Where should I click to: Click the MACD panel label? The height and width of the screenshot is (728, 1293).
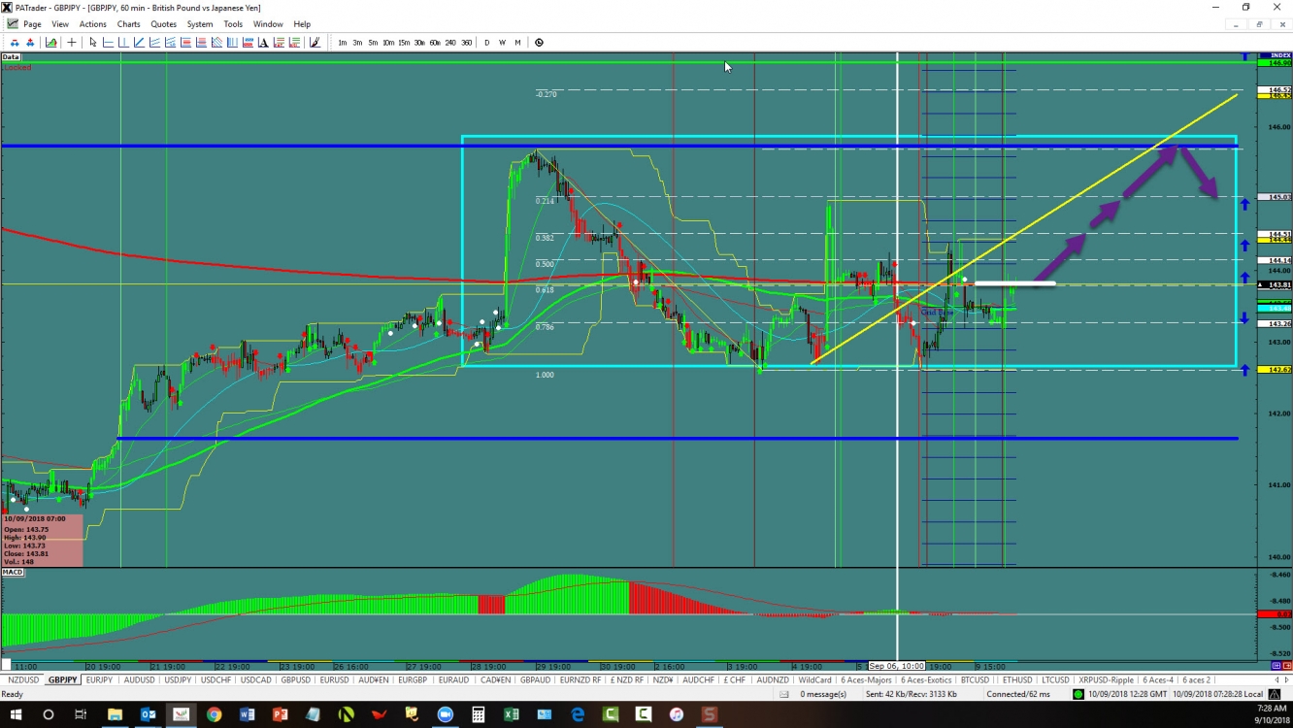[x=13, y=572]
